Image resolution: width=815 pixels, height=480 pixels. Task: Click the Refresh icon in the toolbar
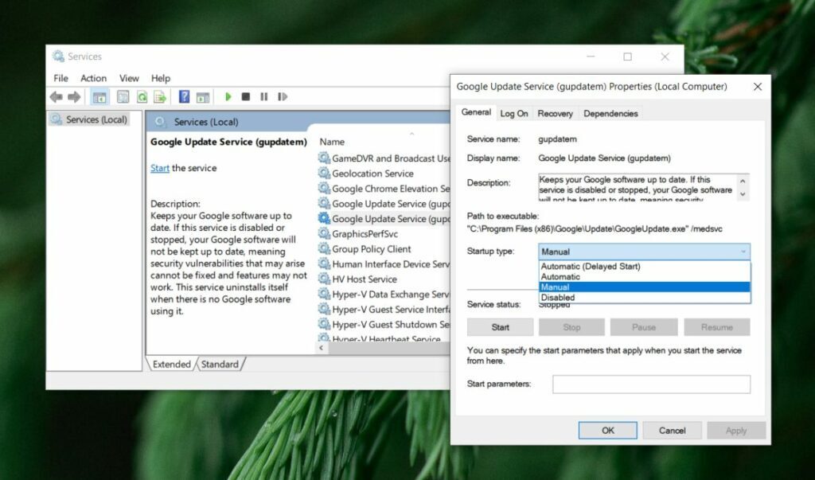142,96
